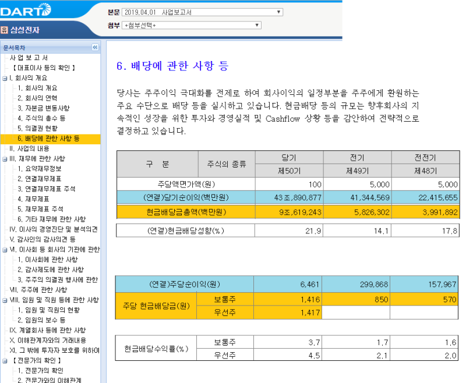Collapse the VI. 이사회 등 회사의 기관에 관한 node
Image resolution: width=466 pixels, height=383 pixels.
point(5,250)
